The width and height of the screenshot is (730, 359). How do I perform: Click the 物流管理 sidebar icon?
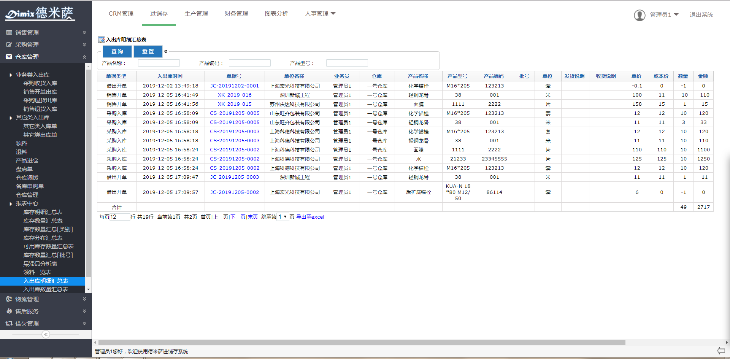9,299
